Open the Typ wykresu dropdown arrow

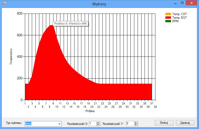[60, 124]
